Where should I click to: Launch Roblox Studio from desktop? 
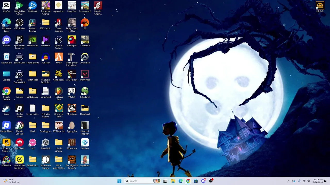(x=19, y=111)
